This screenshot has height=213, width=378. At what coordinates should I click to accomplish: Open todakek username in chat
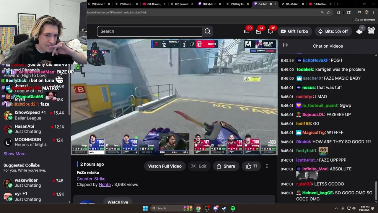(305, 70)
